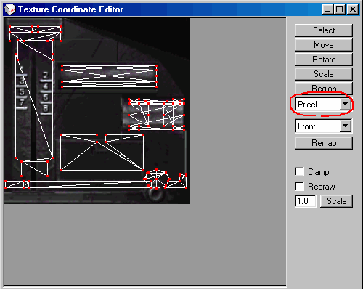Activate the Move tool button
The width and height of the screenshot is (363, 289).
pyautogui.click(x=324, y=45)
